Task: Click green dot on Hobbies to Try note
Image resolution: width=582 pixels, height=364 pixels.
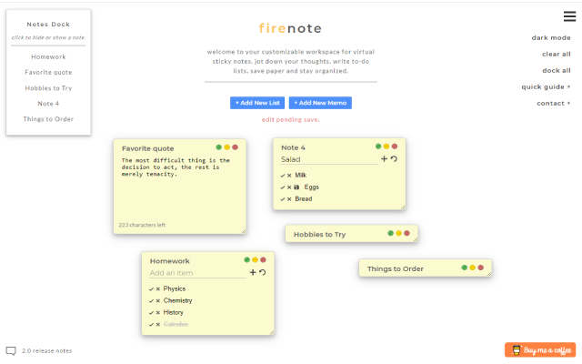Action: (390, 233)
